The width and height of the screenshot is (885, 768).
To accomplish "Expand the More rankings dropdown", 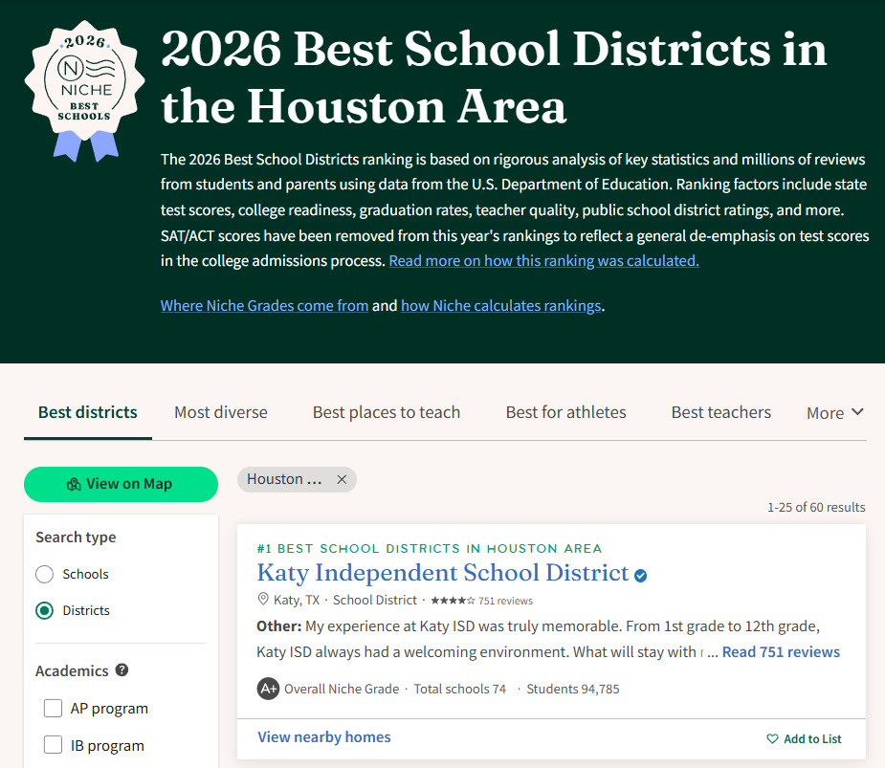I will [x=834, y=412].
